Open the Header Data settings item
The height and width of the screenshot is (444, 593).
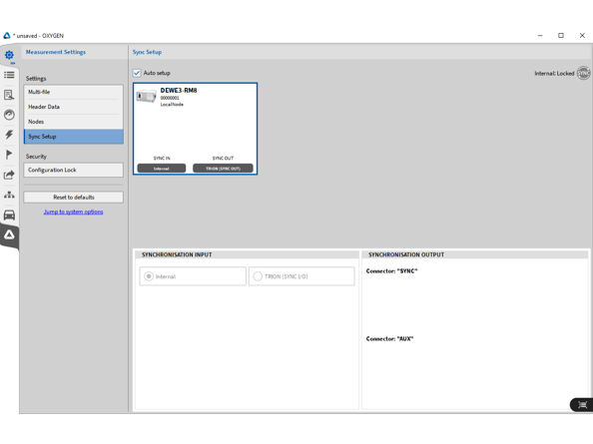[73, 107]
